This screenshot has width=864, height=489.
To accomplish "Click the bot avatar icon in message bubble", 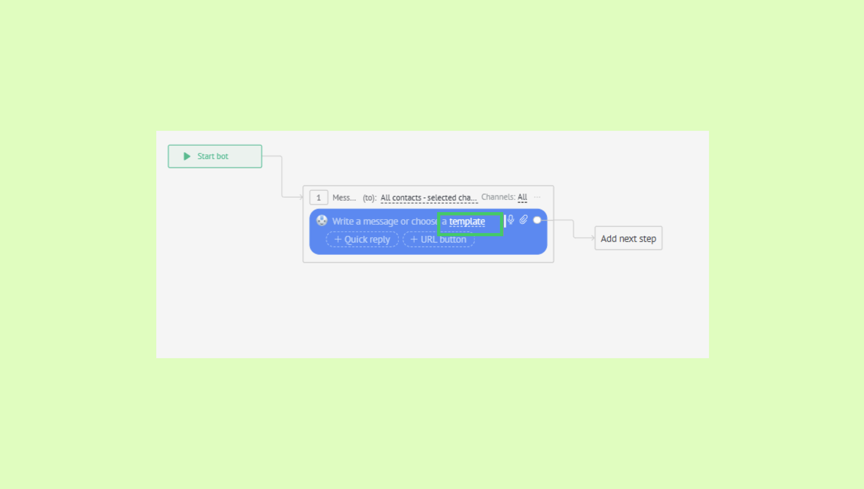I will click(x=321, y=220).
